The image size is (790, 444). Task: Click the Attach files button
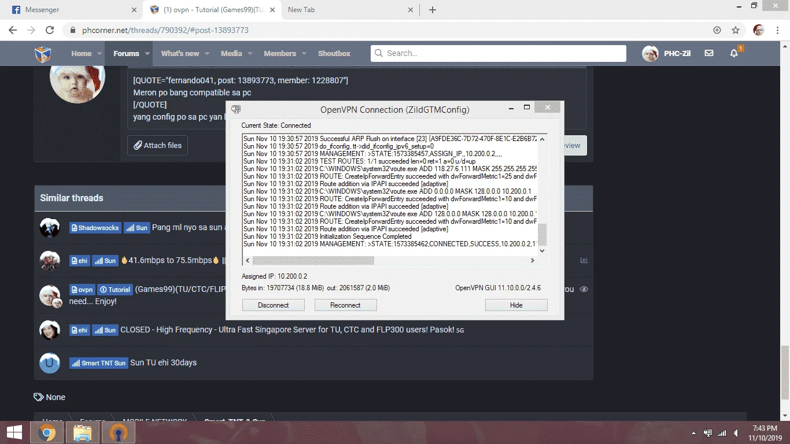[x=158, y=146]
